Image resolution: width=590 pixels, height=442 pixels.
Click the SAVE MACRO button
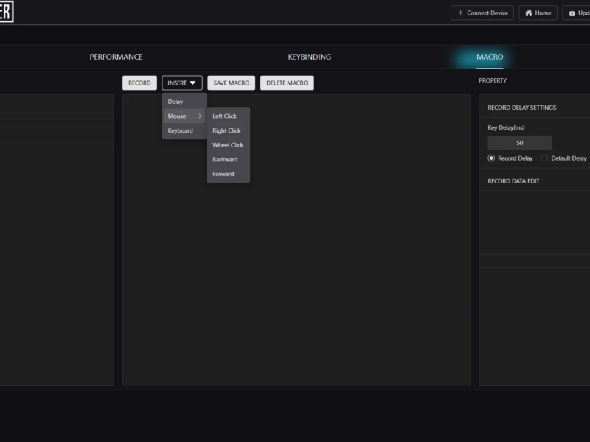(x=232, y=83)
